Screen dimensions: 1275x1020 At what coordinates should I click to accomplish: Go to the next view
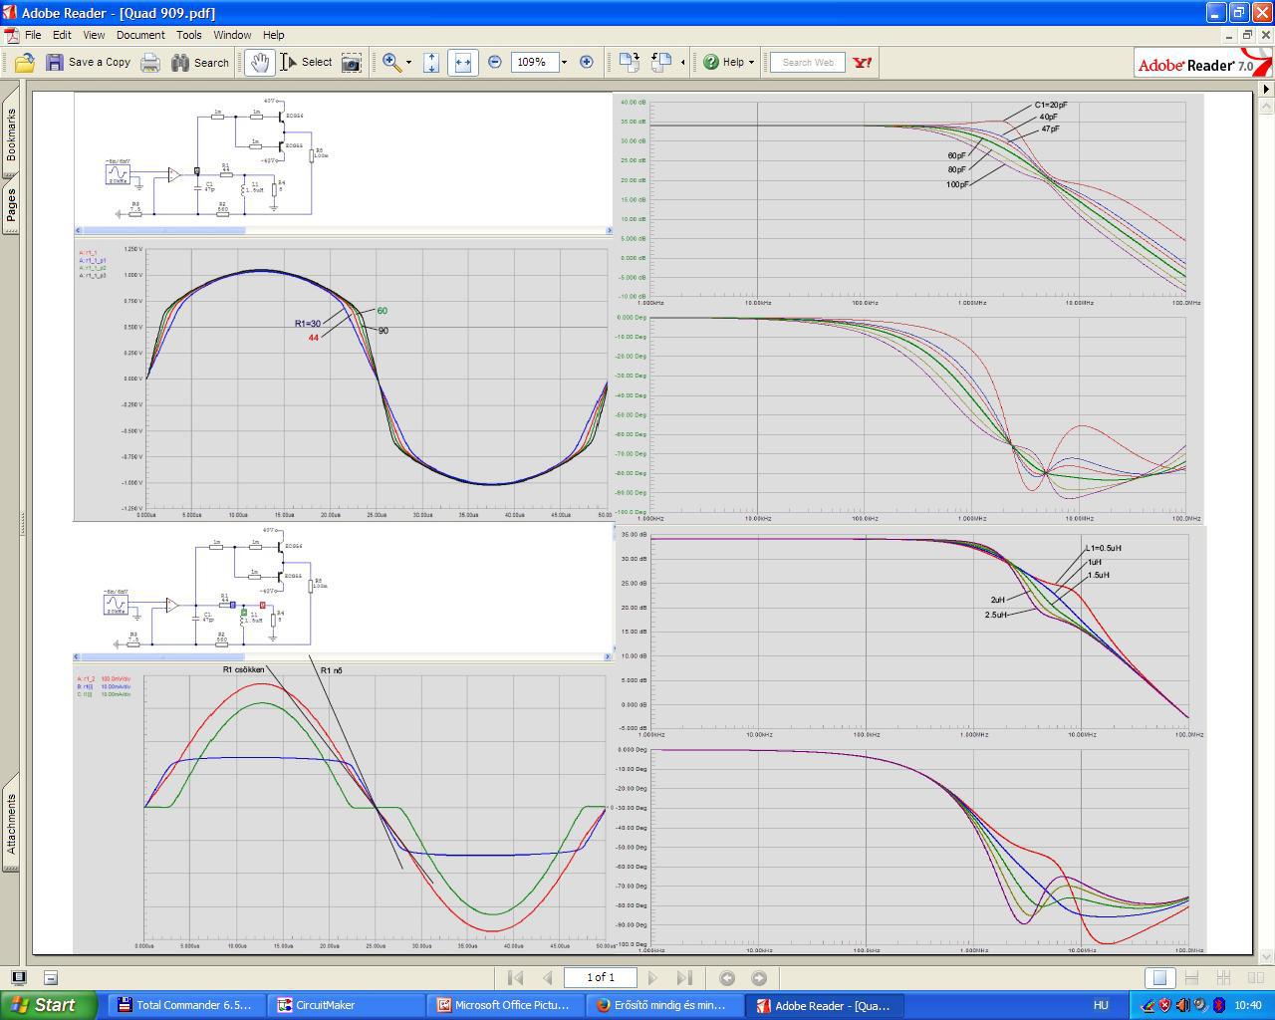click(x=759, y=978)
